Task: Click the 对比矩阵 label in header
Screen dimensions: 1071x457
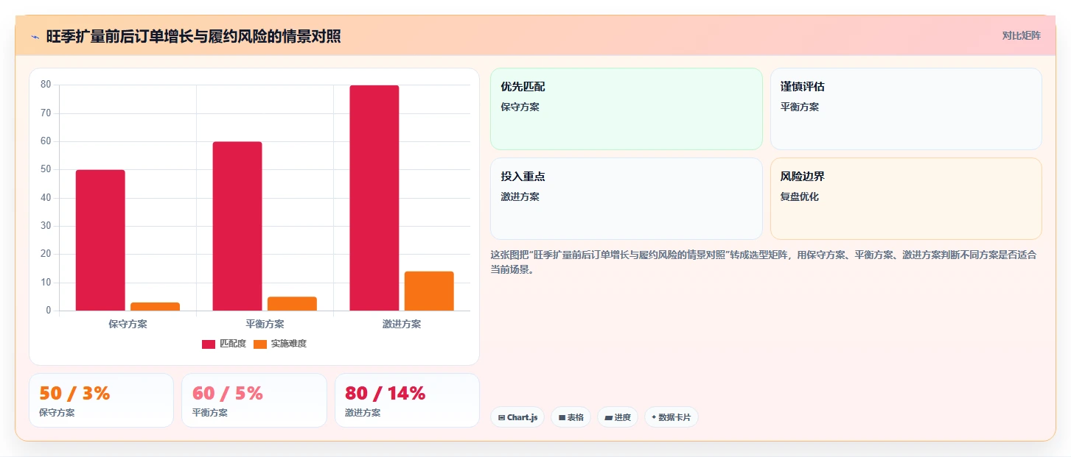Action: click(x=1021, y=36)
